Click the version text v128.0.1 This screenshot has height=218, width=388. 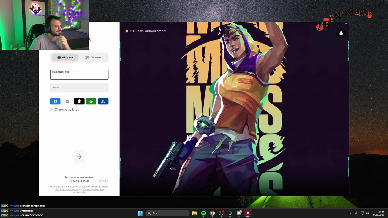(103, 181)
